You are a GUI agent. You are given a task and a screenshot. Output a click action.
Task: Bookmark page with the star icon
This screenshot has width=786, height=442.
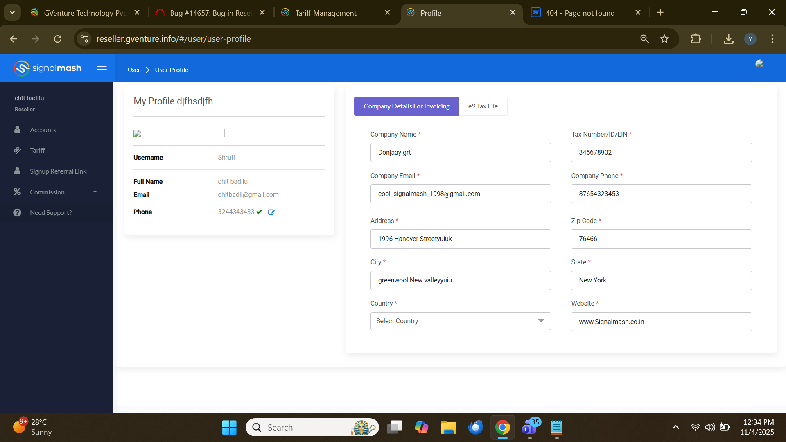[664, 39]
